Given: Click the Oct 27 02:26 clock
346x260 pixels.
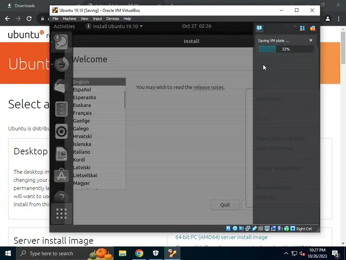Looking at the screenshot, I should pyautogui.click(x=197, y=26).
